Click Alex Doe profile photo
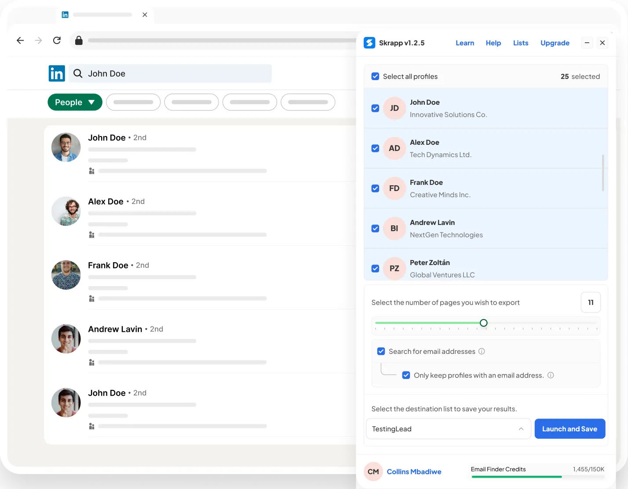The image size is (628, 489). [66, 211]
